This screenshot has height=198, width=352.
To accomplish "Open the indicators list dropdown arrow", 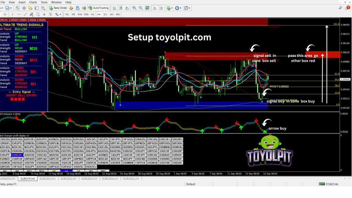I will point(173,8).
